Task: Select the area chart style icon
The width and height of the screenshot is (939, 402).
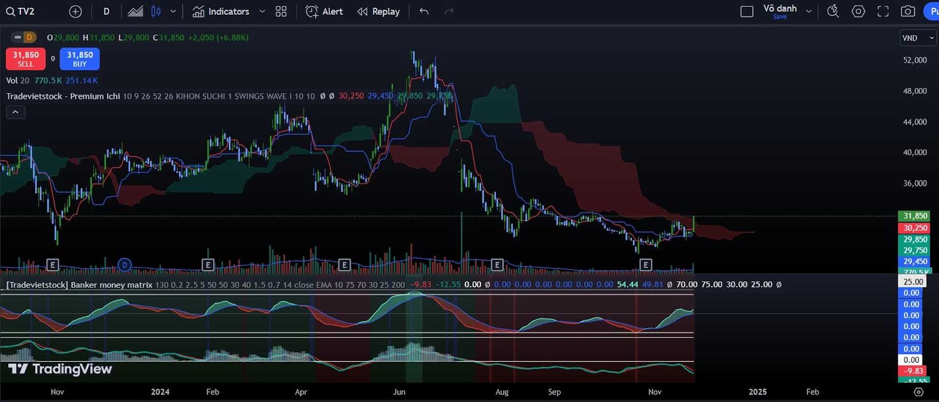Action: click(x=135, y=11)
